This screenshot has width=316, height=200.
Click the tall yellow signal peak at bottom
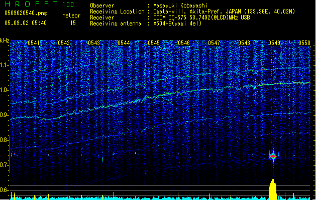[x=273, y=189]
